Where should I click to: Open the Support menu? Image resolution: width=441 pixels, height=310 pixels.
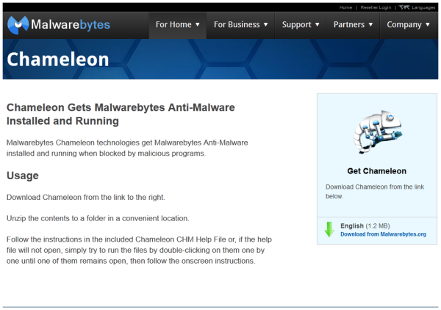(x=301, y=25)
